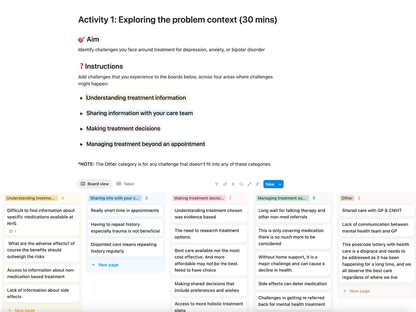416x312 pixels.
Task: Click the dart emoji beside the Aim heading
Action: pyautogui.click(x=81, y=39)
